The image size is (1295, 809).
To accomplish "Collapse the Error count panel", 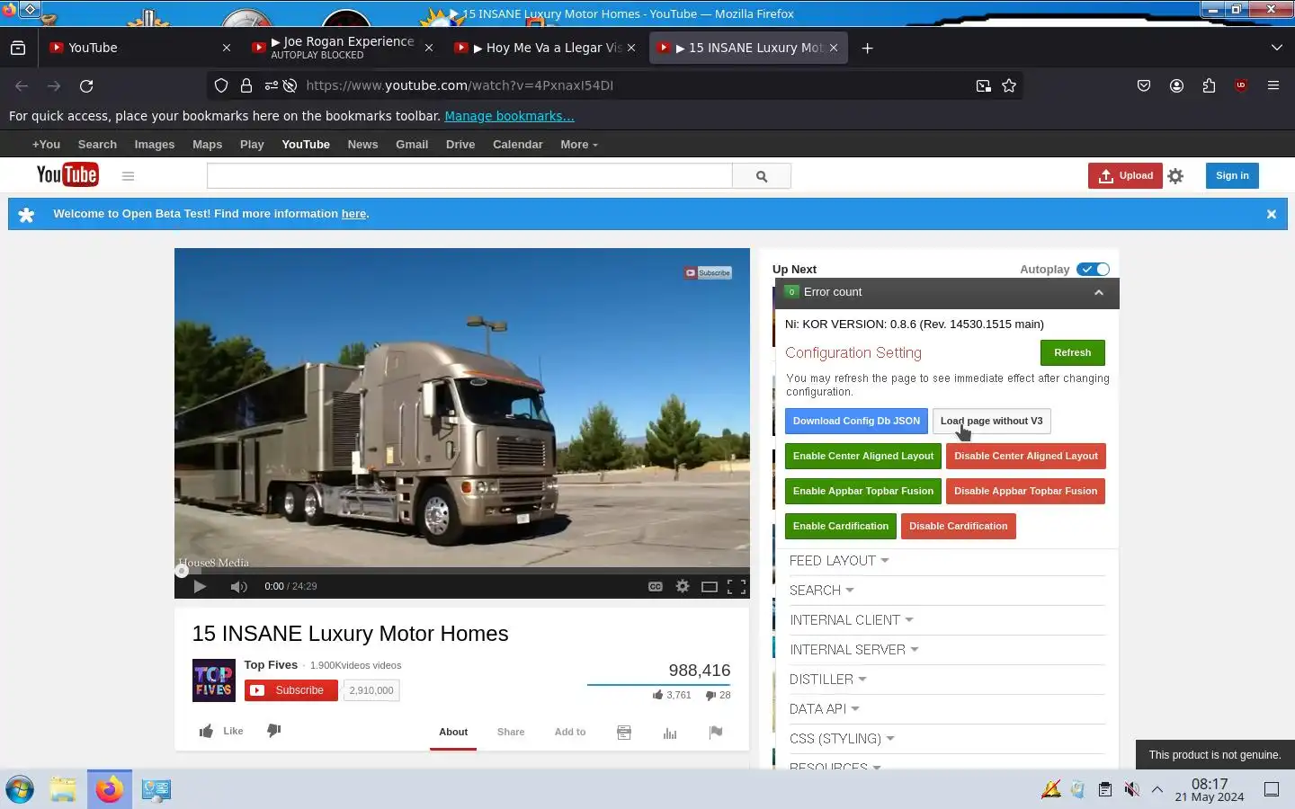I will [x=1098, y=292].
